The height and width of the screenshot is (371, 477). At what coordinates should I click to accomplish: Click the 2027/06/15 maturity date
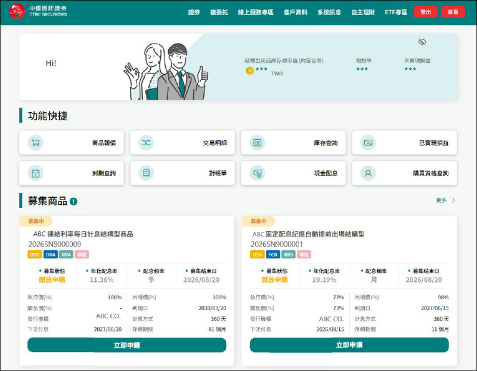tap(435, 308)
